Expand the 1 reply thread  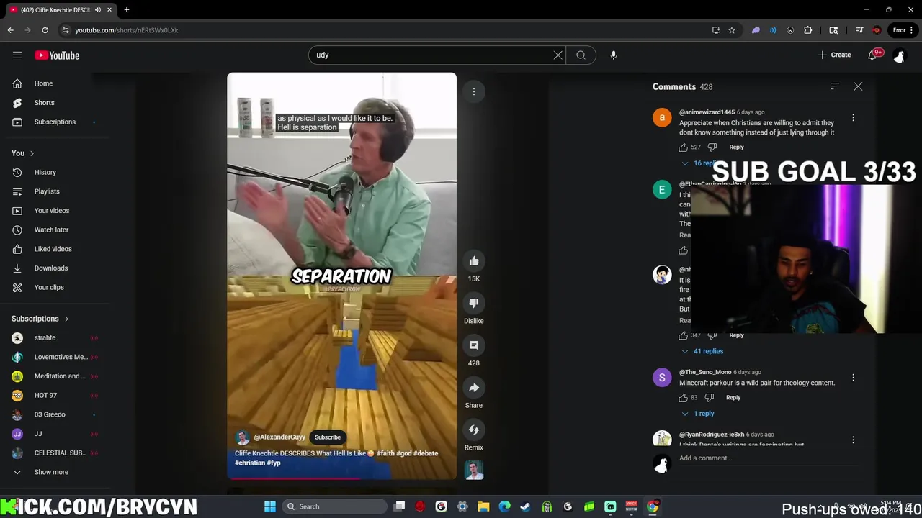coord(698,414)
